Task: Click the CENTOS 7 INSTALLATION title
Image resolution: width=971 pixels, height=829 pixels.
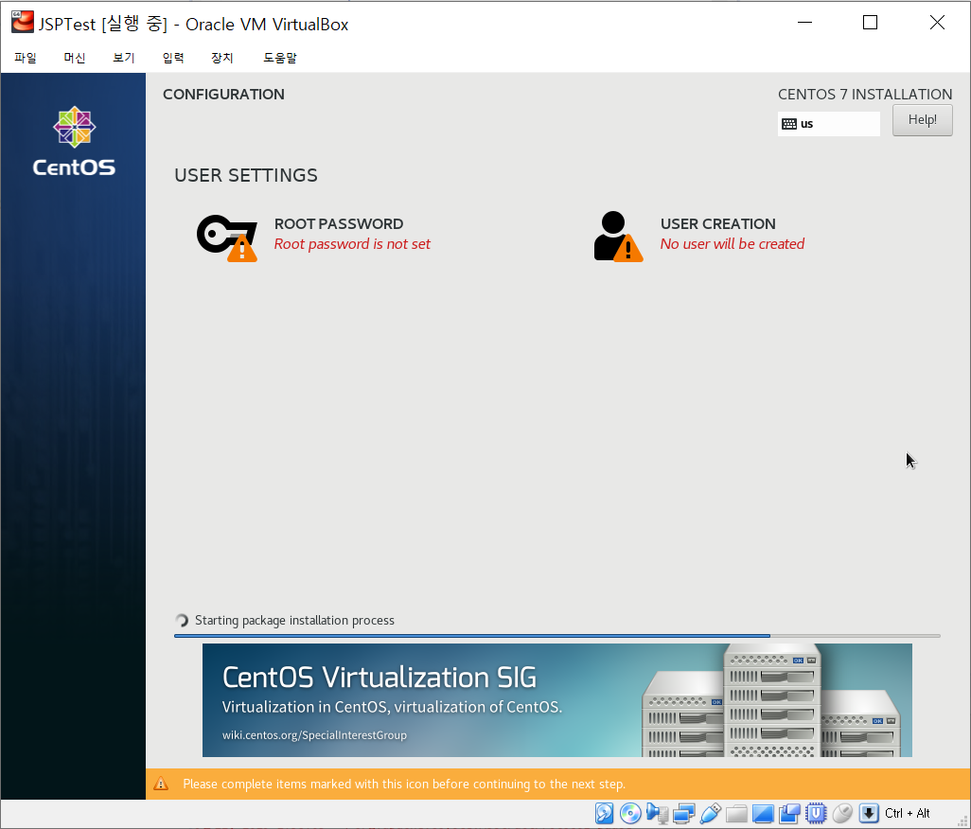Action: point(865,94)
